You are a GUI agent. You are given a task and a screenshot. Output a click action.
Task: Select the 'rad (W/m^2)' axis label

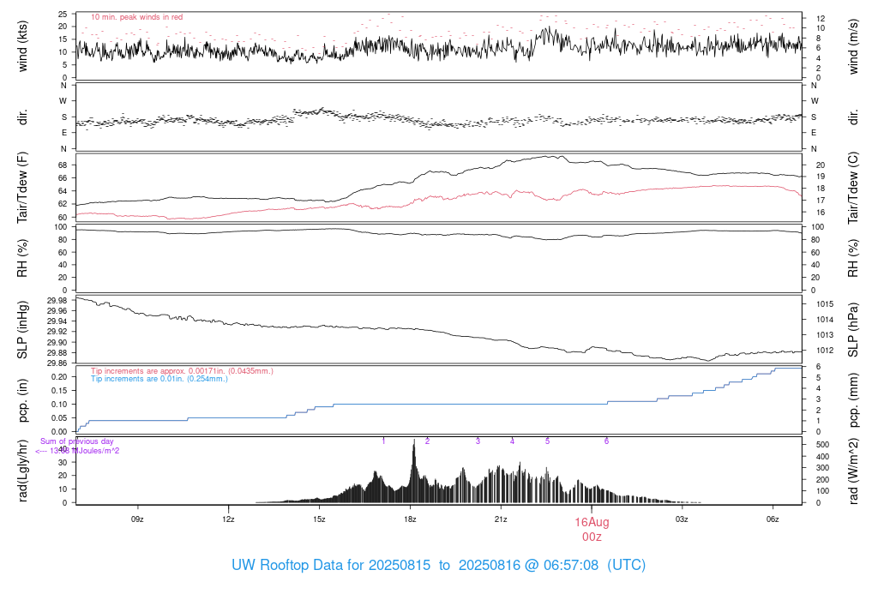coord(853,471)
